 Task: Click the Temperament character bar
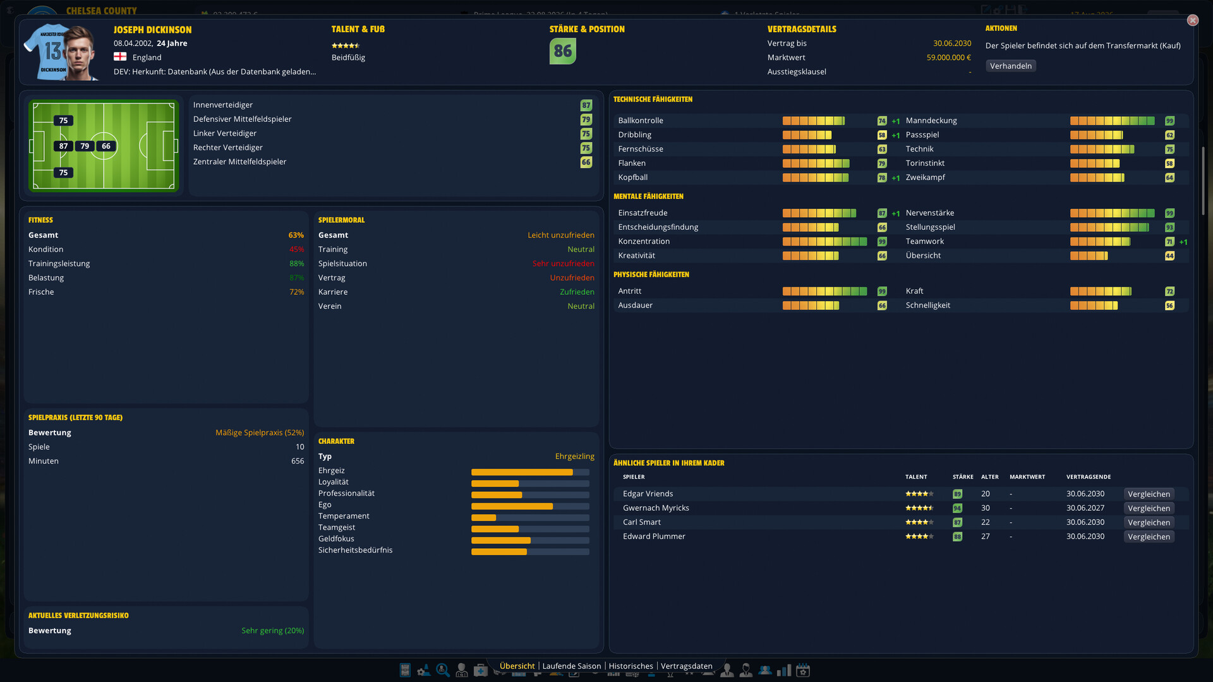pyautogui.click(x=530, y=518)
